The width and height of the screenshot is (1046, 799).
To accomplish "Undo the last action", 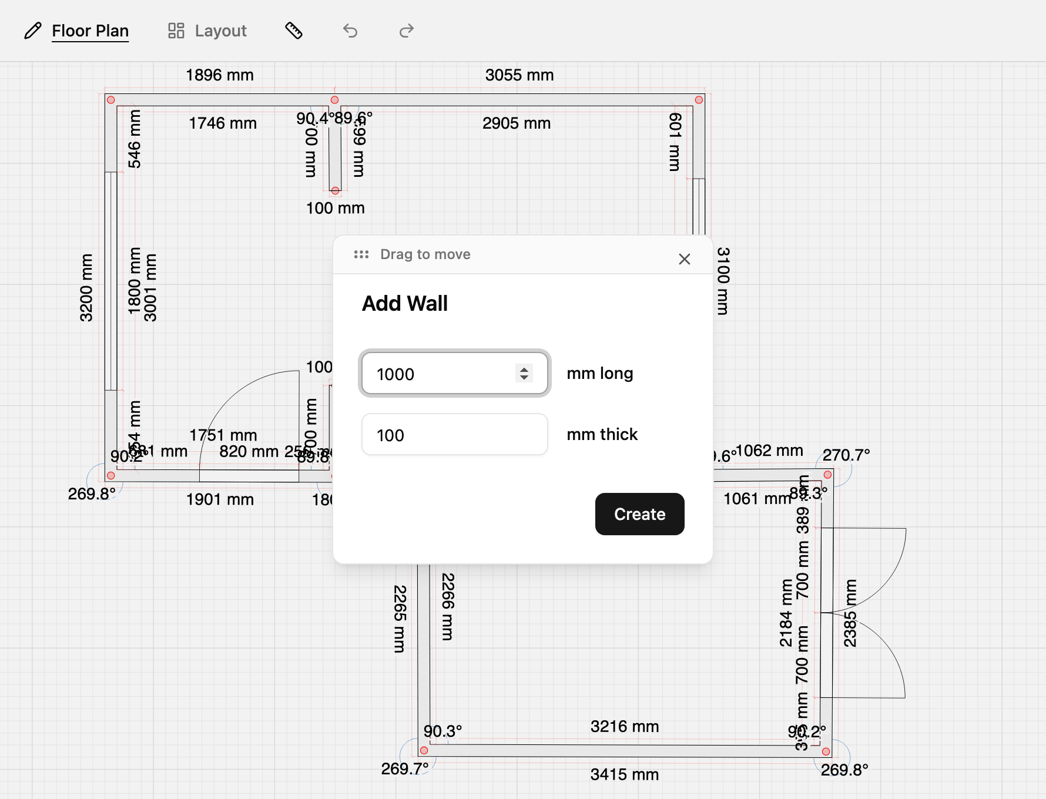I will point(350,31).
